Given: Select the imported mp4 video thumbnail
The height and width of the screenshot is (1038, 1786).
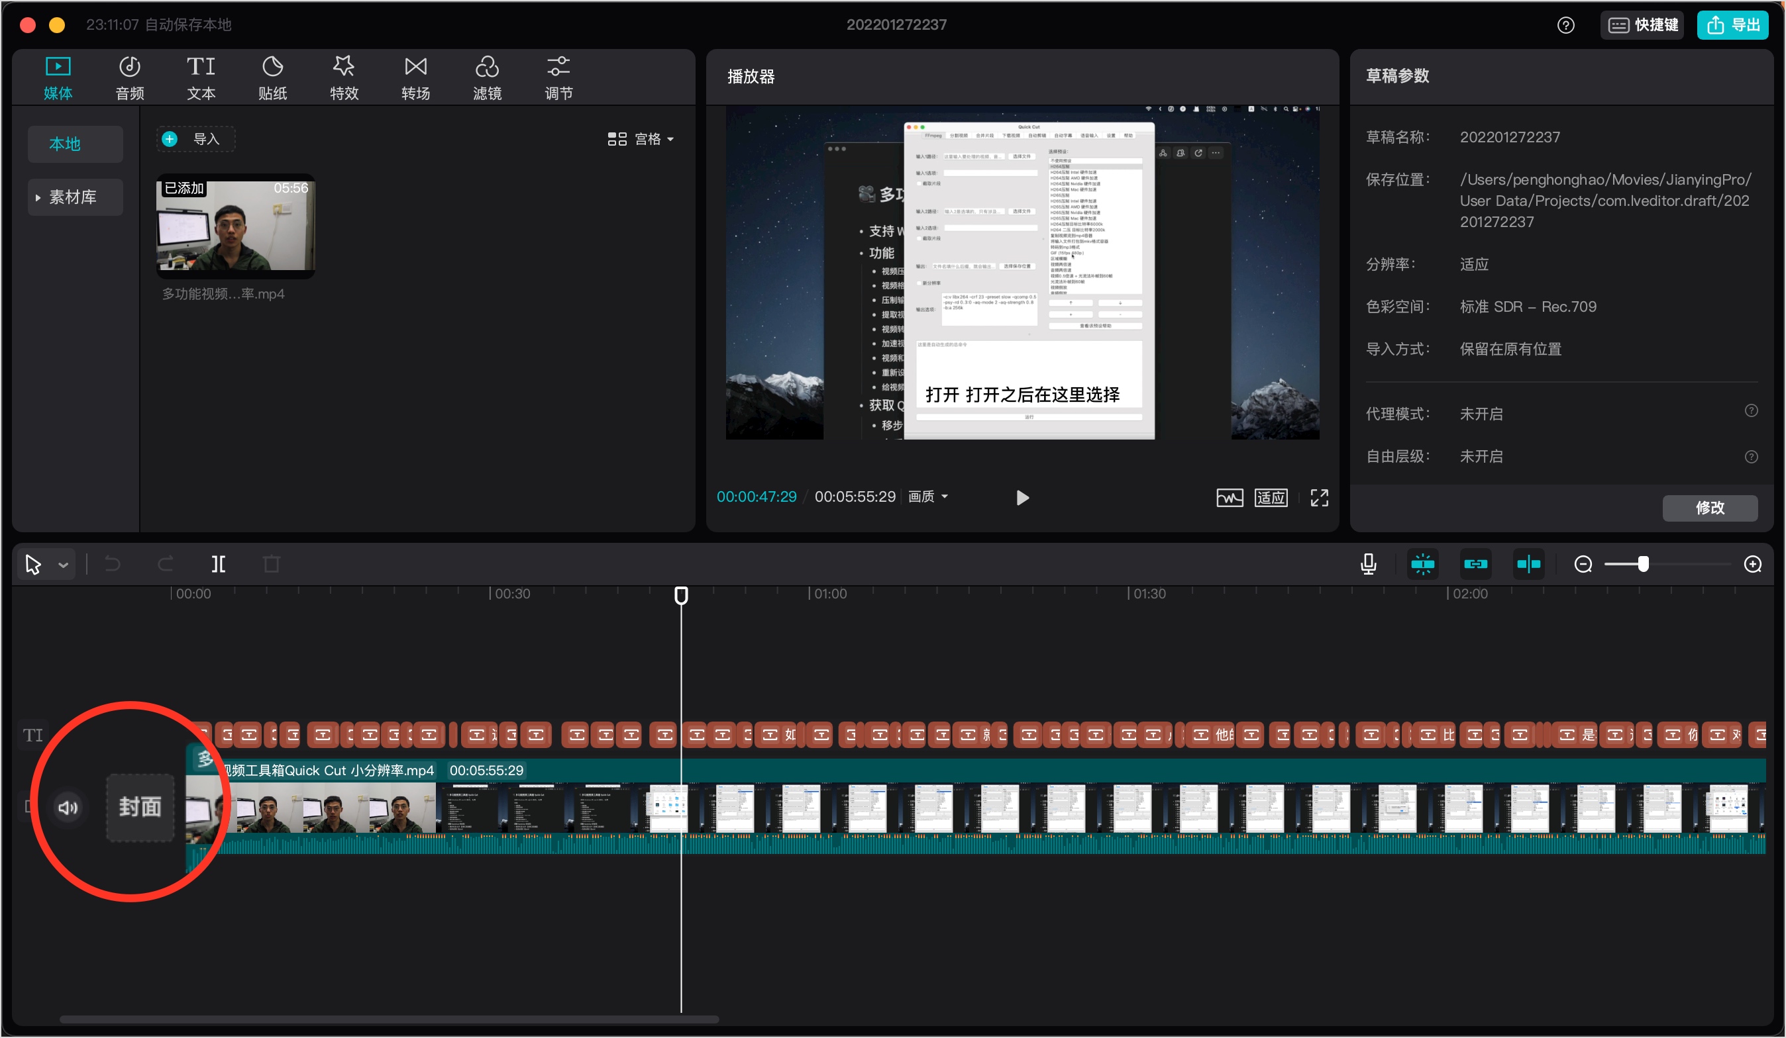Looking at the screenshot, I should 235,226.
